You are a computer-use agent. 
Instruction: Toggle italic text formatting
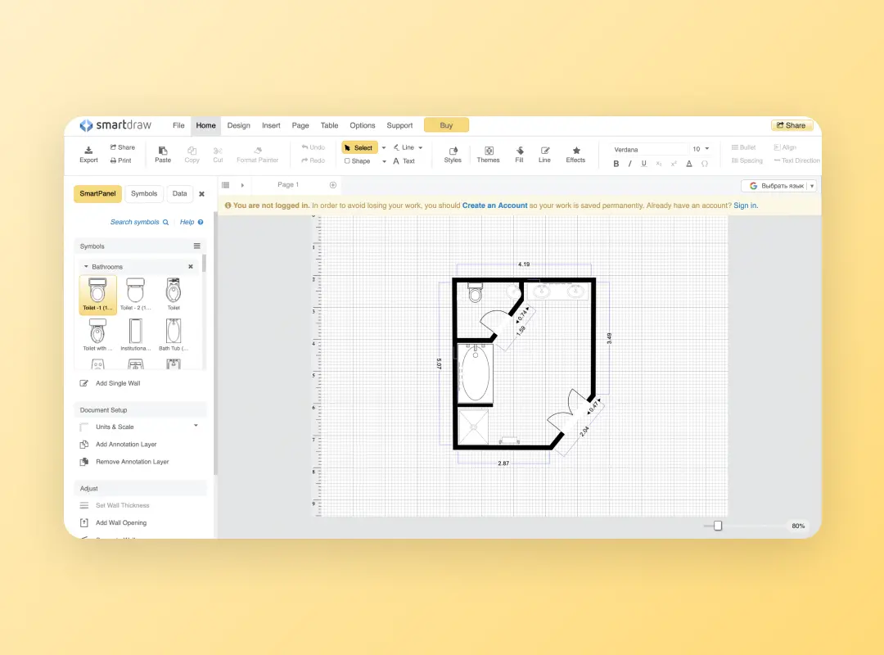629,164
